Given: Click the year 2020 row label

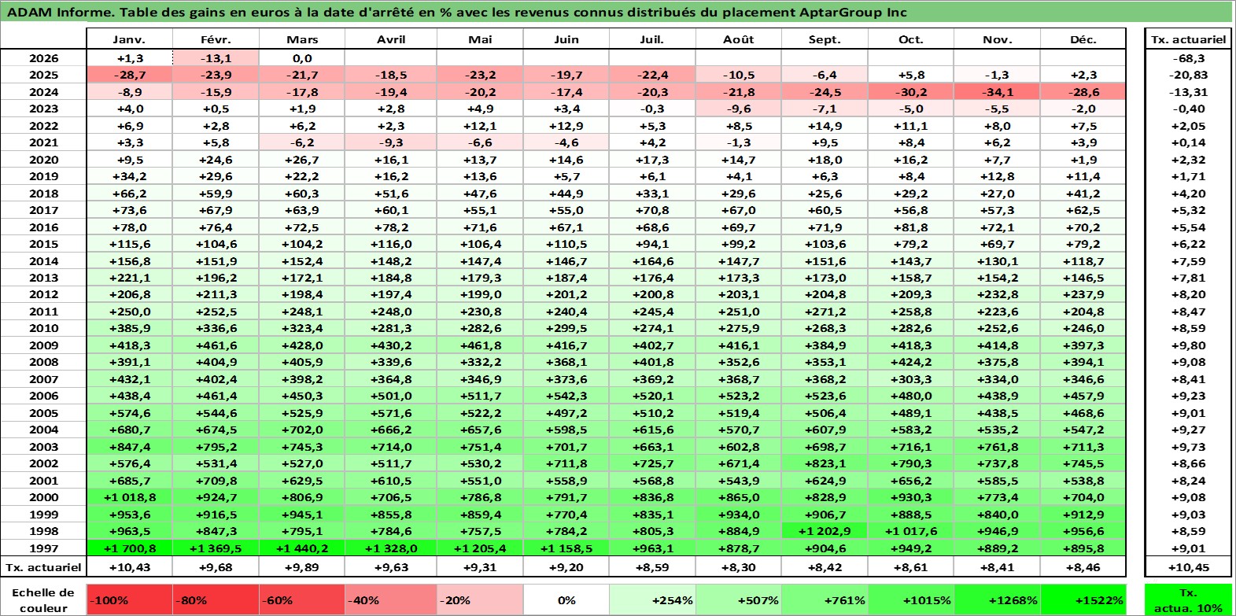Looking at the screenshot, I should 43,160.
